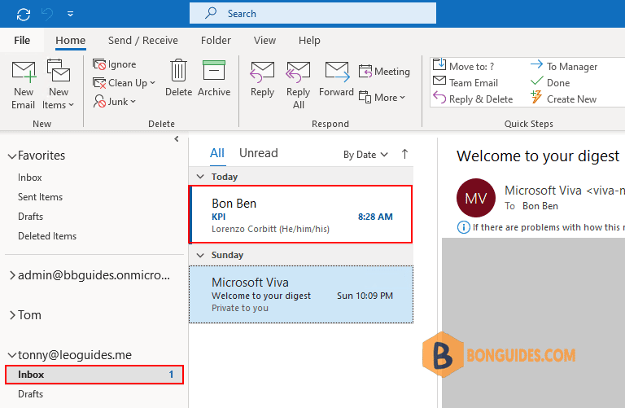Click the Microsoft Viva sender name in reading pane
The image size is (625, 408).
(543, 191)
